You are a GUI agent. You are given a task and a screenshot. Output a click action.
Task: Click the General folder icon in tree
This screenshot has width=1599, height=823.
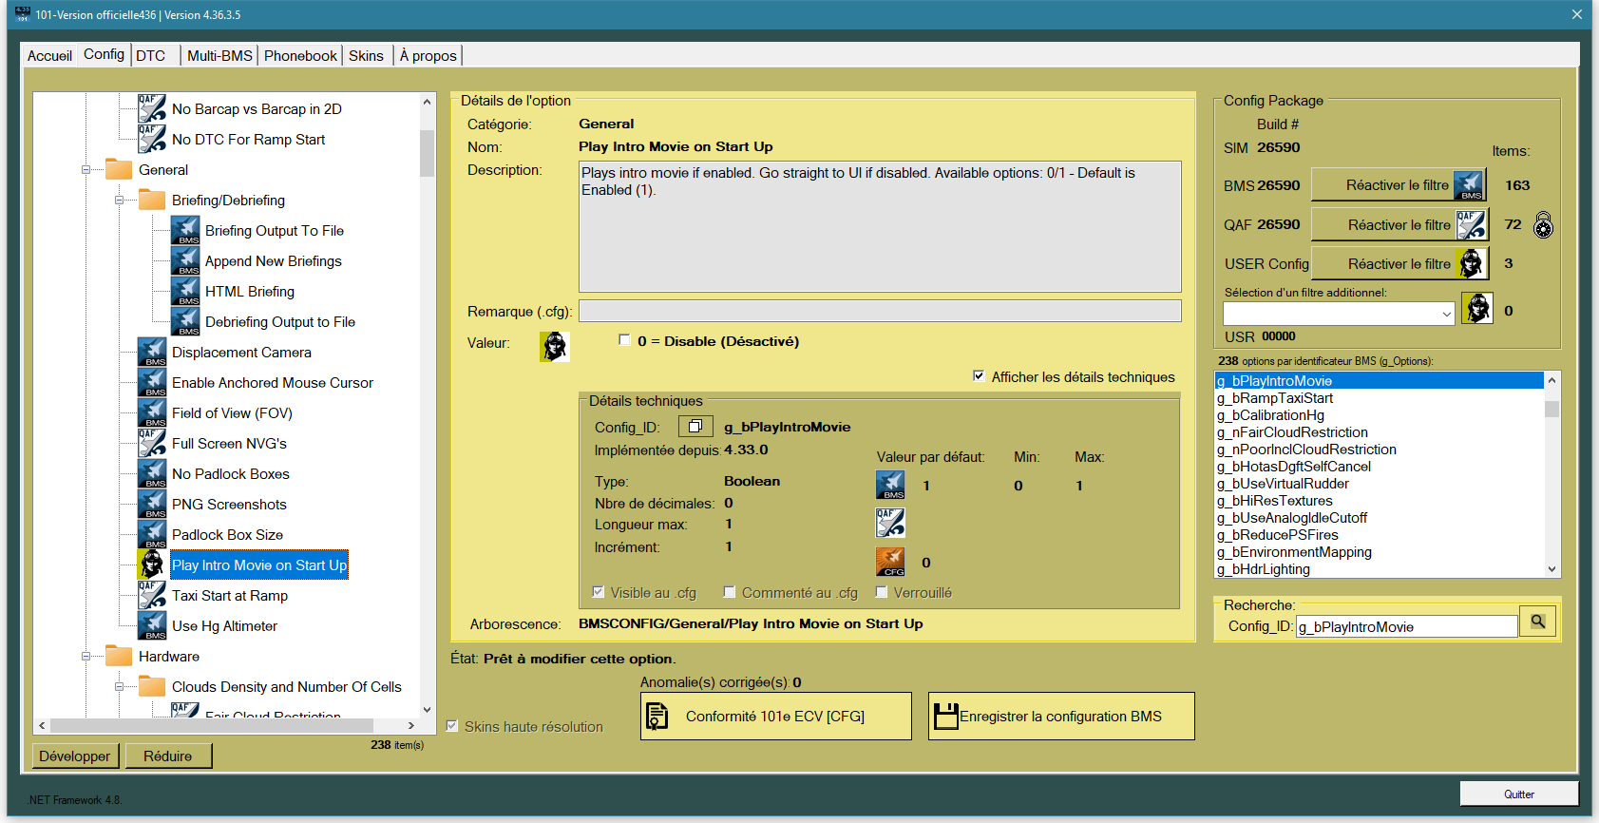coord(119,169)
